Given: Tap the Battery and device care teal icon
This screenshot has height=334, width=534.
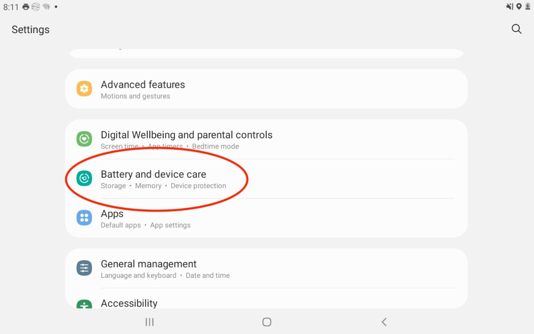Looking at the screenshot, I should pos(84,178).
